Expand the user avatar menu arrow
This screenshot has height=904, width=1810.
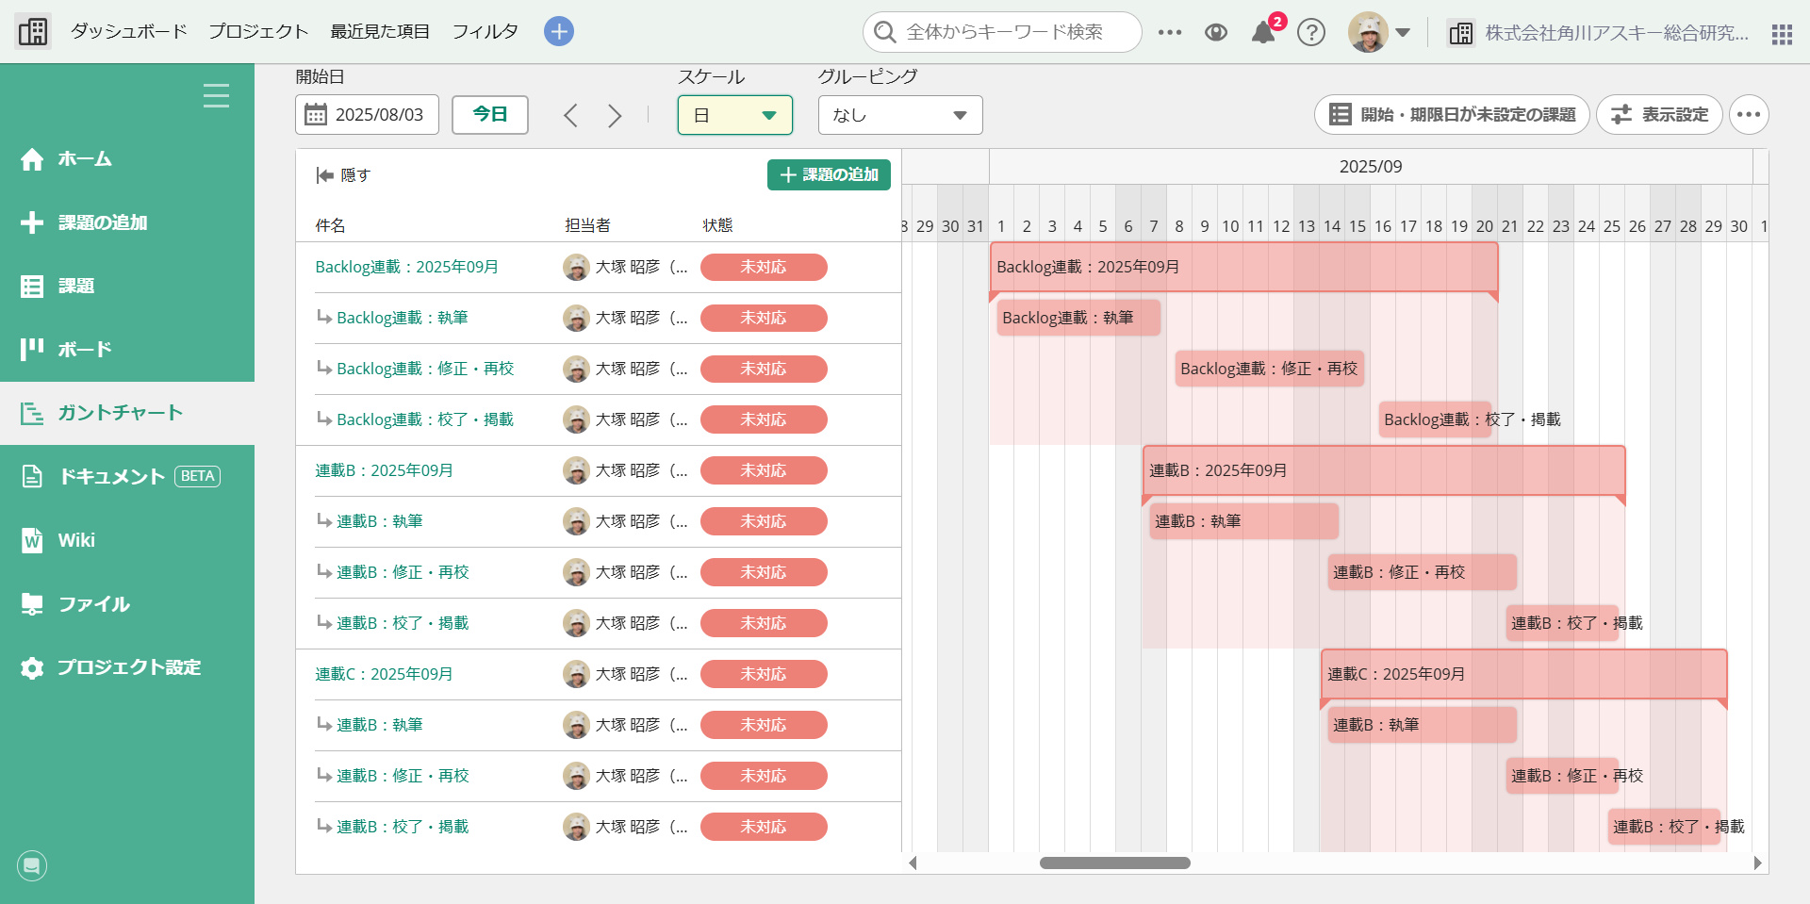(x=1403, y=33)
